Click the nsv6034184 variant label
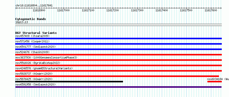 tap(218, 79)
